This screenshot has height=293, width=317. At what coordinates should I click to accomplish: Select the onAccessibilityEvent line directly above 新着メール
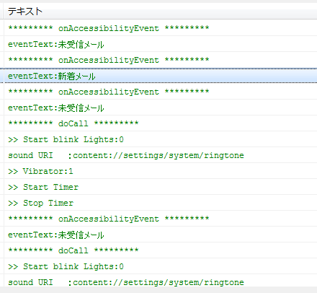coord(161,60)
